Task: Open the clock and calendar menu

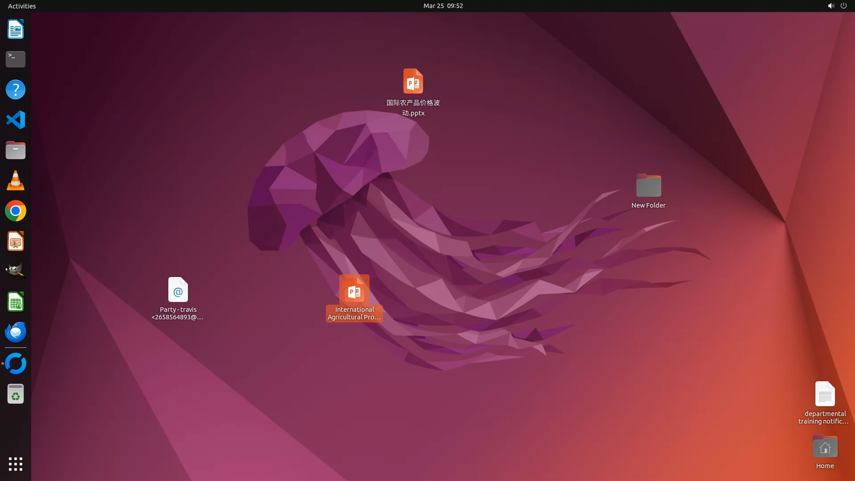Action: [443, 6]
